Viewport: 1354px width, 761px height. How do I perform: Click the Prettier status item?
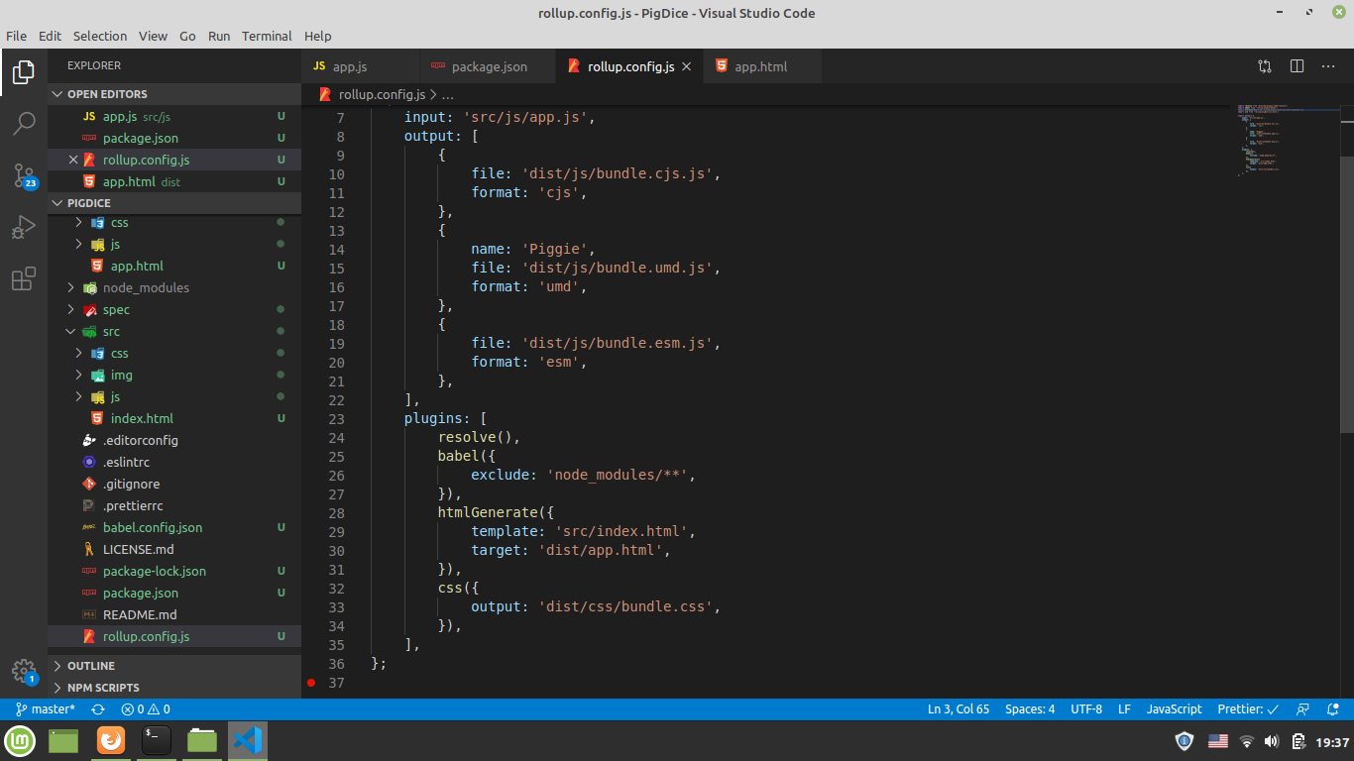1248,709
